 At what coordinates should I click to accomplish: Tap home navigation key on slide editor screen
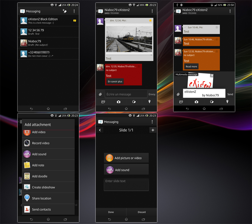click(126, 219)
